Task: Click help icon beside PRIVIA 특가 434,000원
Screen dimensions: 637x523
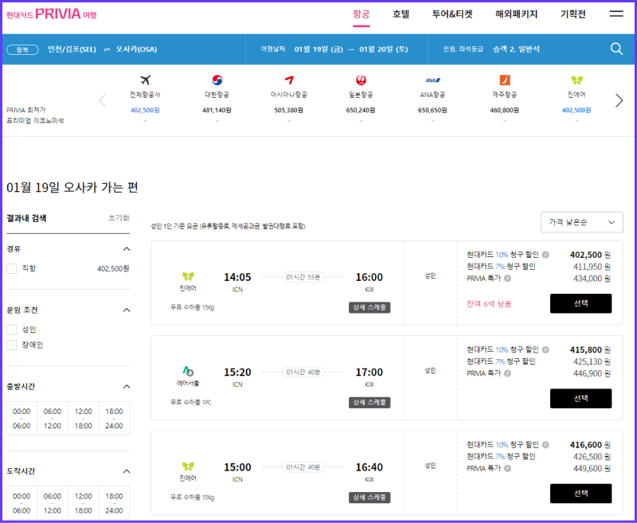Action: click(507, 279)
